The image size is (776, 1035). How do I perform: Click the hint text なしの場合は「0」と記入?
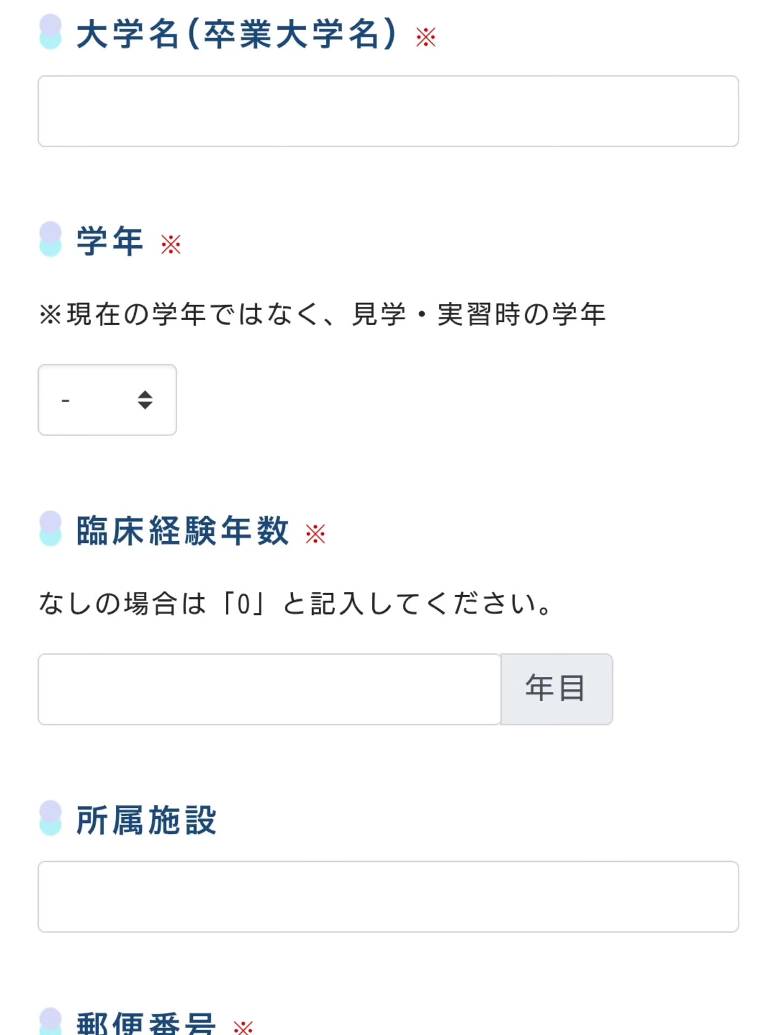pos(295,603)
